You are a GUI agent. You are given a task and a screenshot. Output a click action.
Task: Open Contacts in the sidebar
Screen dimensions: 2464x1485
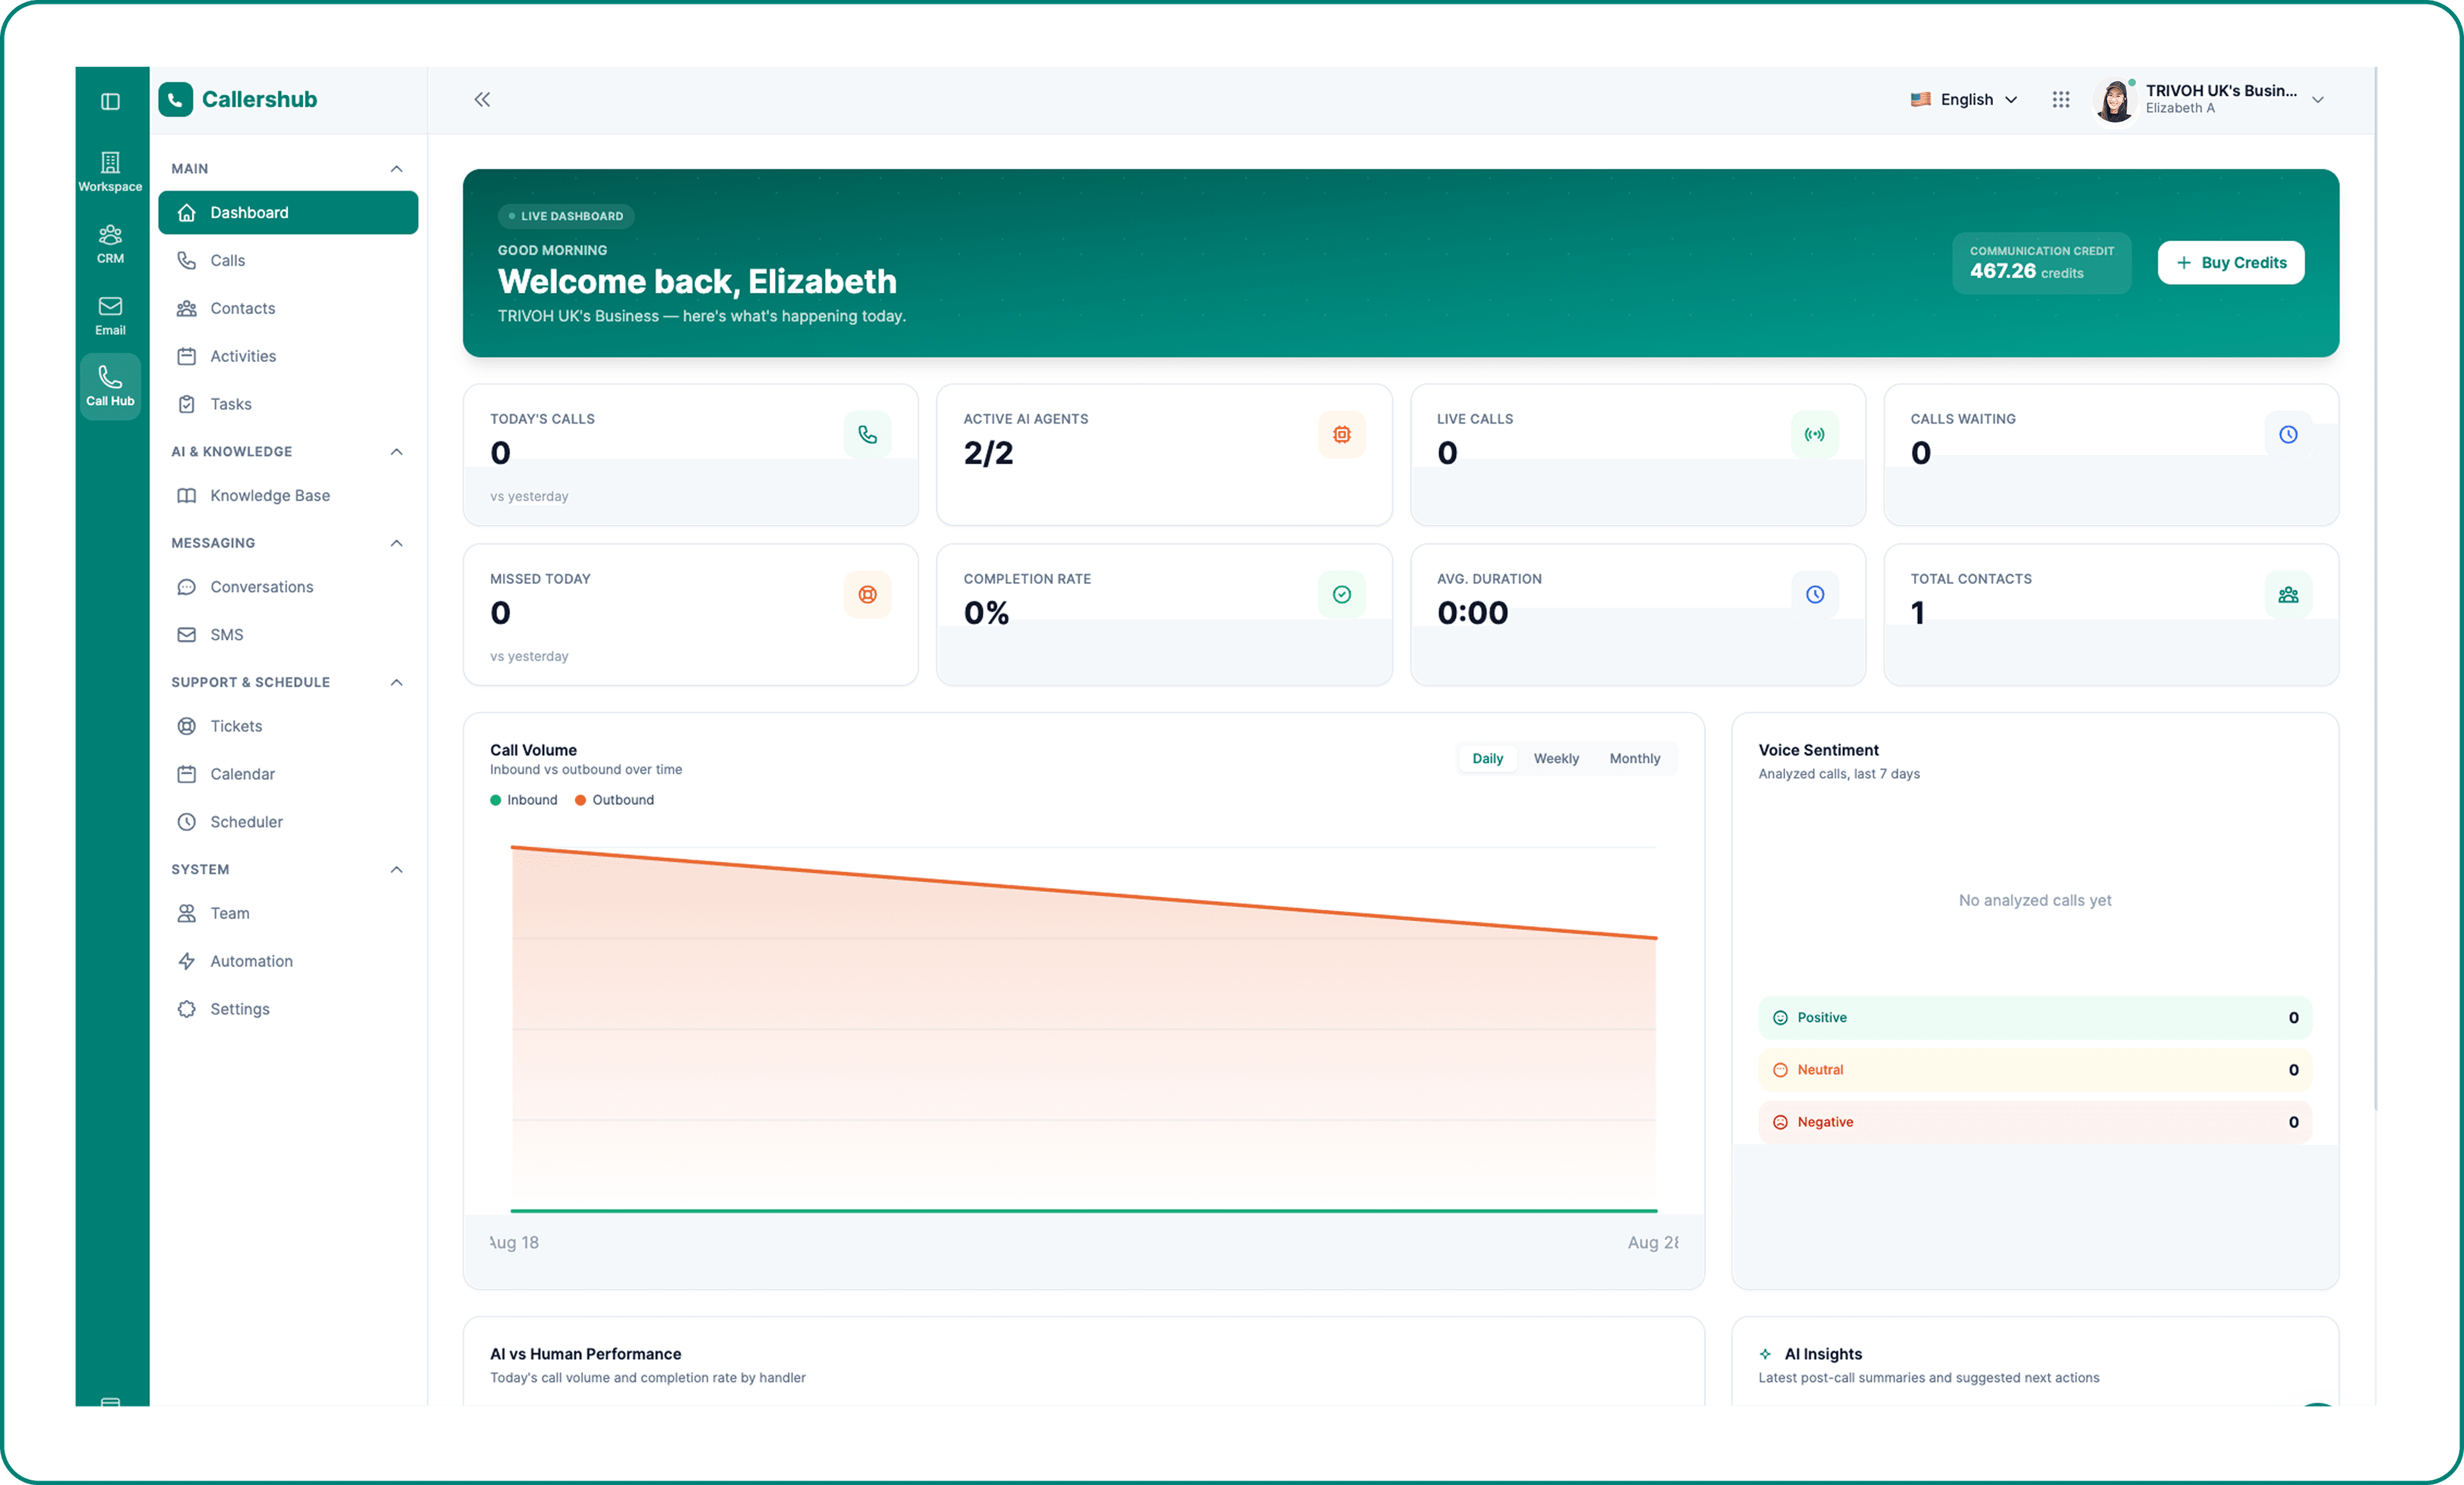tap(288, 308)
